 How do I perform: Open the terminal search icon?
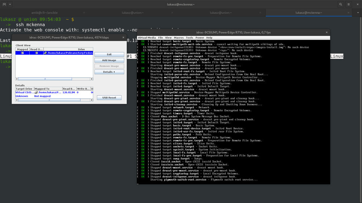coord(341,4)
